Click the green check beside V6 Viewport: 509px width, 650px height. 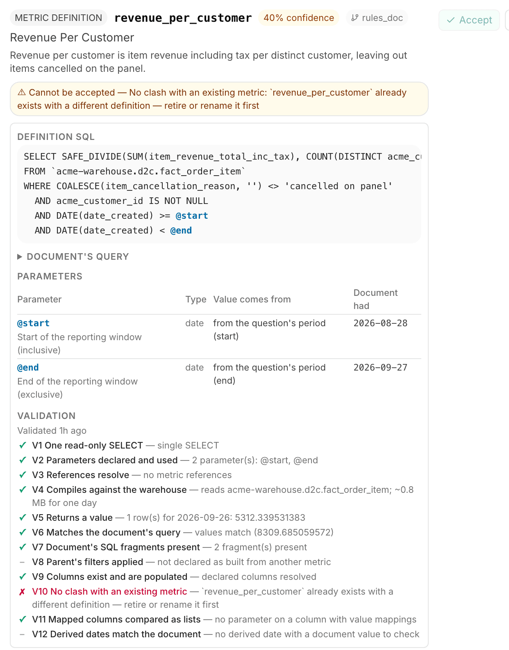point(23,532)
